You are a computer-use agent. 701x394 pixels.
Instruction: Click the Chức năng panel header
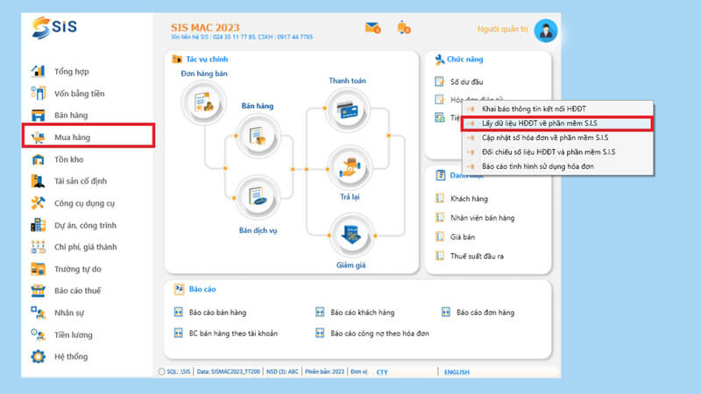(464, 59)
